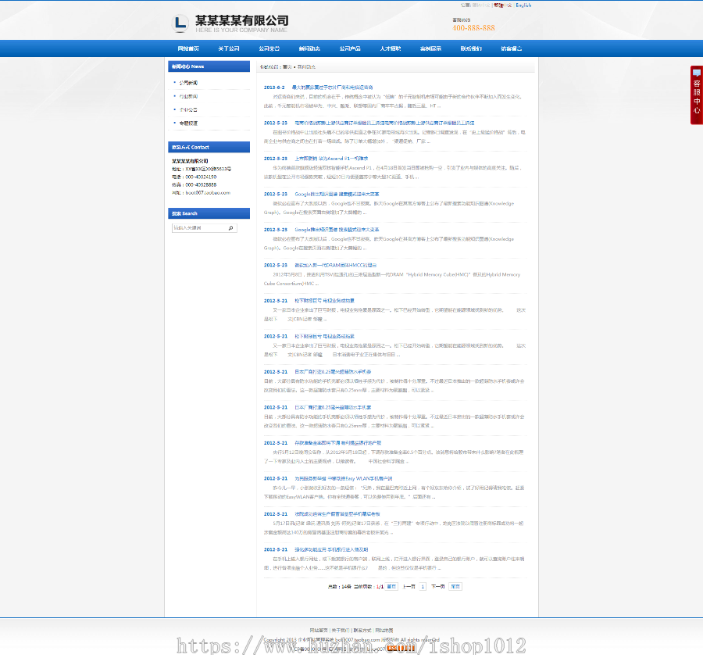Click the 尾页 pagination button
The height and width of the screenshot is (665, 703).
[455, 587]
